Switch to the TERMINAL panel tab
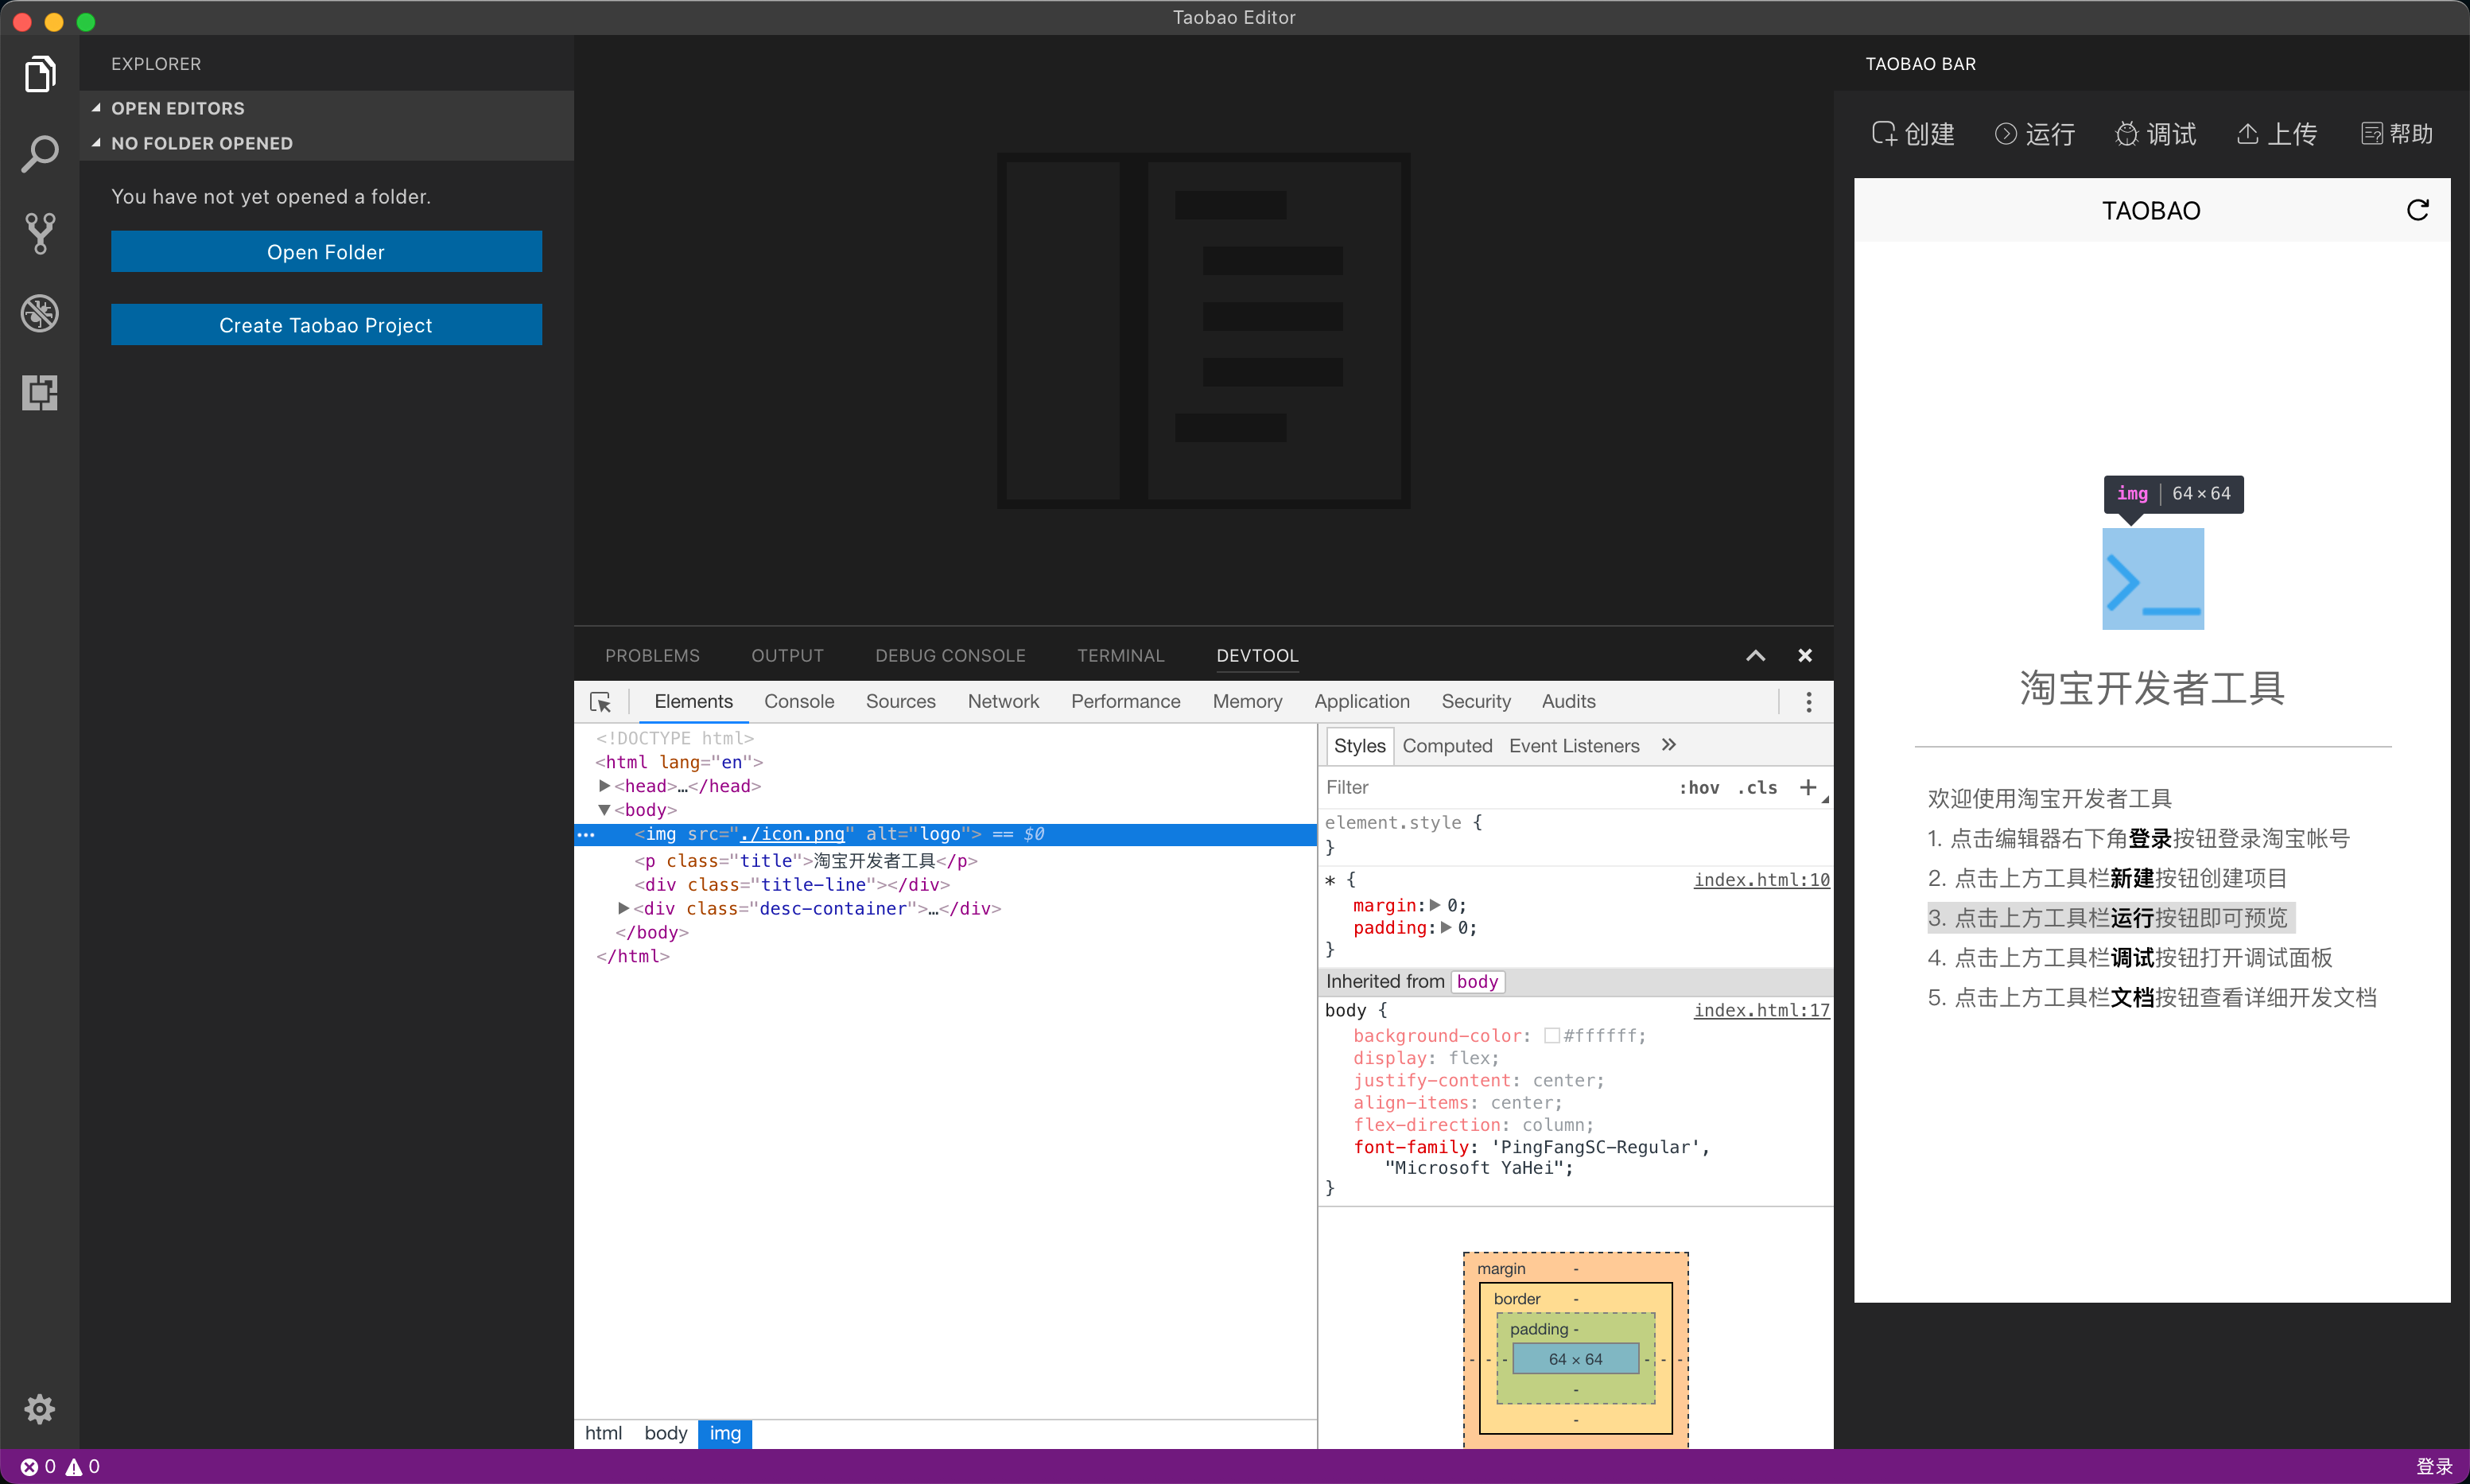The image size is (2470, 1484). click(1120, 656)
